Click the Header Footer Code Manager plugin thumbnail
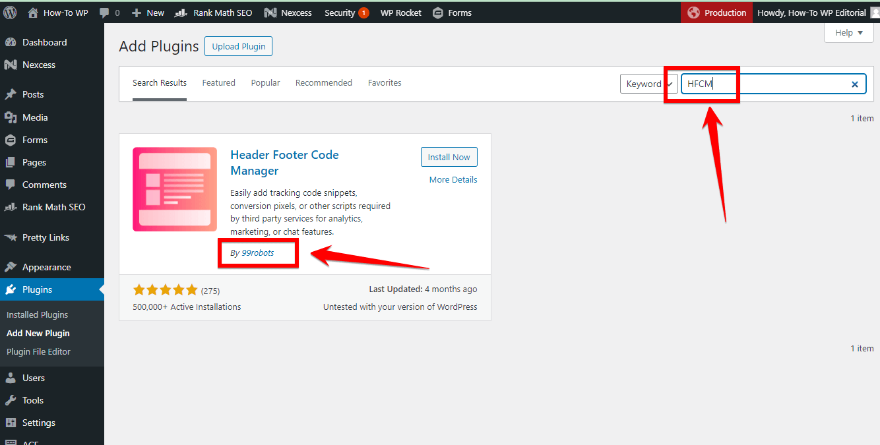880x445 pixels. coord(175,189)
